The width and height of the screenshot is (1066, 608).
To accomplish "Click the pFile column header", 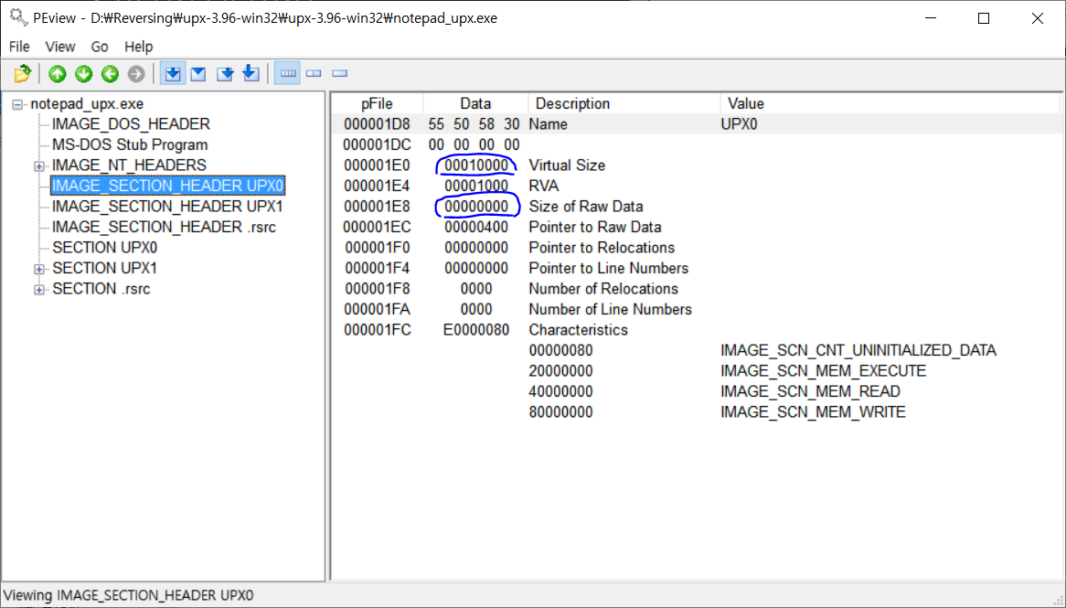I will click(377, 103).
